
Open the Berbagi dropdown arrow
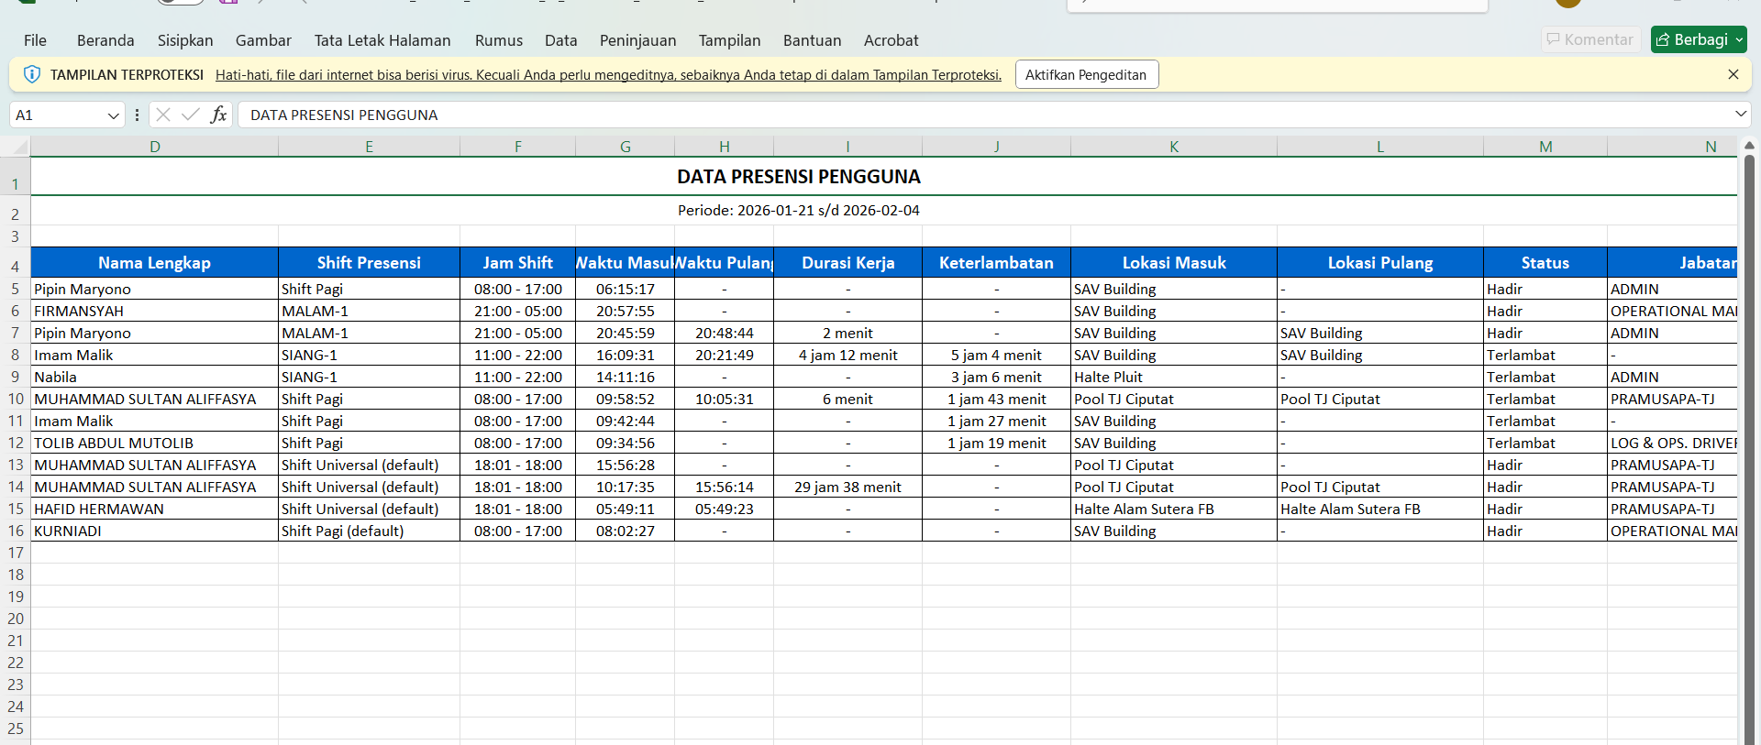[1739, 40]
